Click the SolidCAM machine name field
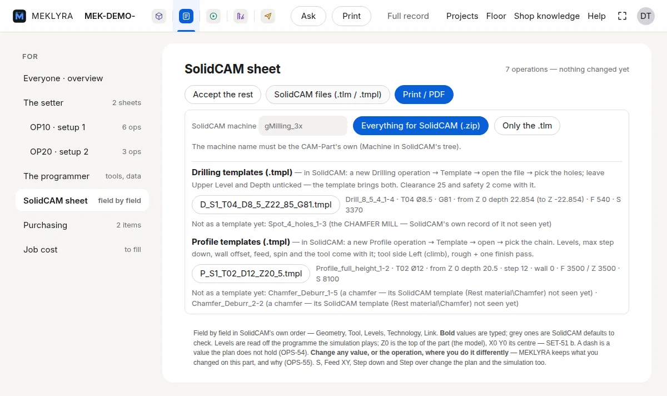Image resolution: width=667 pixels, height=396 pixels. pos(303,126)
